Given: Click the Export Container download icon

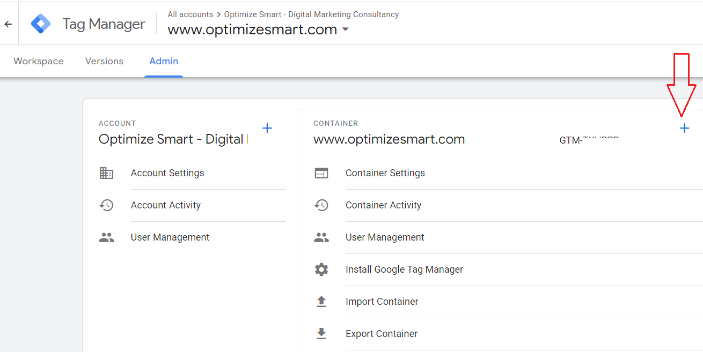Looking at the screenshot, I should pos(321,334).
